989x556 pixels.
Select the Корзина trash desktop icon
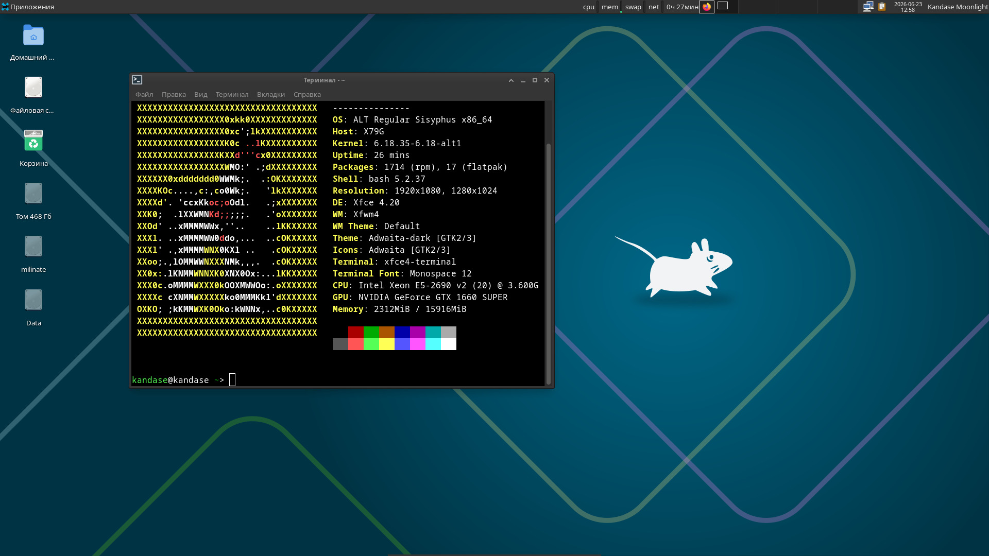[x=33, y=149]
